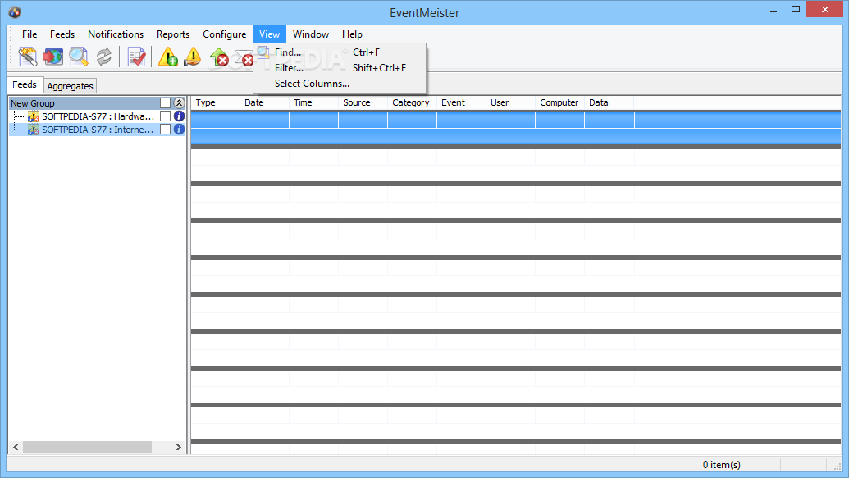Click the warning triangle with hand icon
The image size is (849, 478).
(x=193, y=57)
